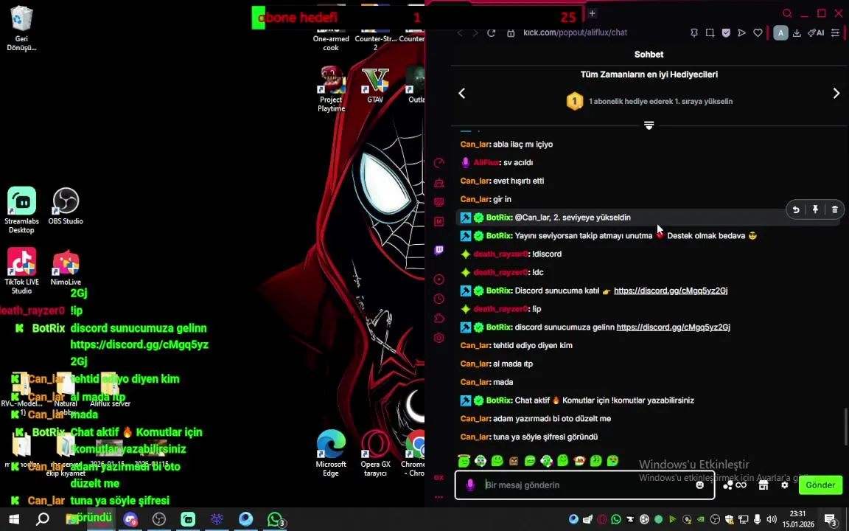Screen dimensions: 849x531
Task: Open GX Control speedometer icon in sidebar
Action: click(439, 163)
